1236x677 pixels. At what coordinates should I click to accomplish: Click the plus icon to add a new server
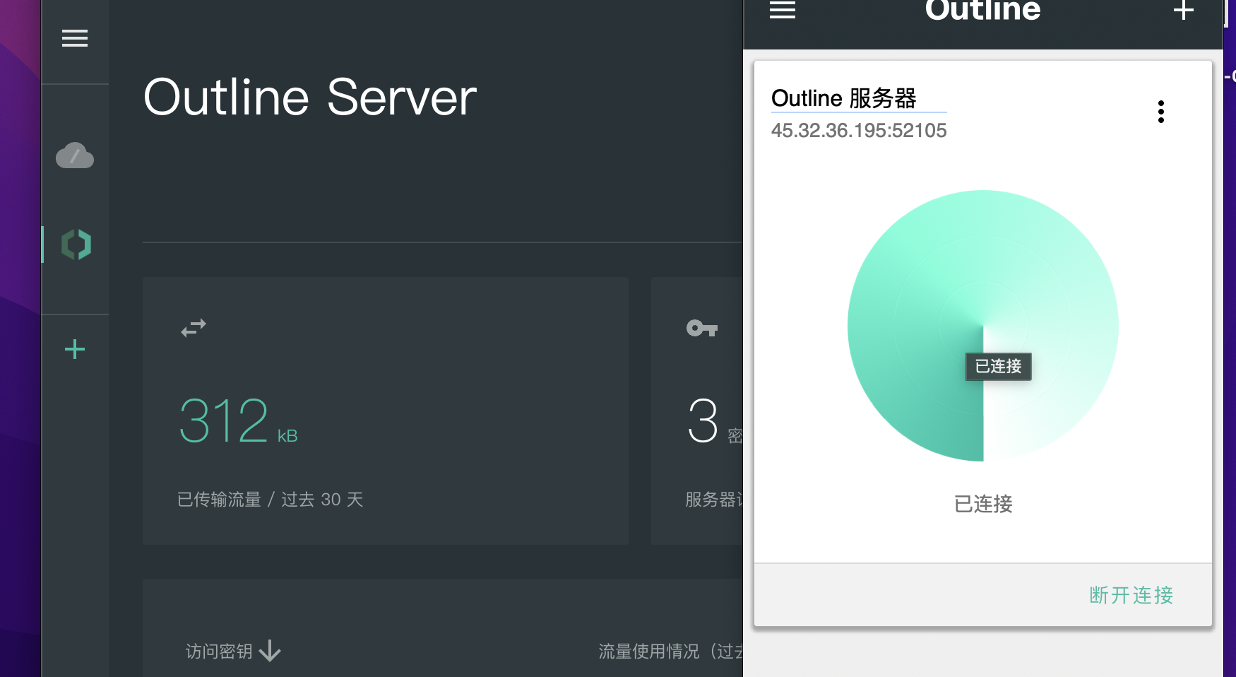pyautogui.click(x=74, y=349)
